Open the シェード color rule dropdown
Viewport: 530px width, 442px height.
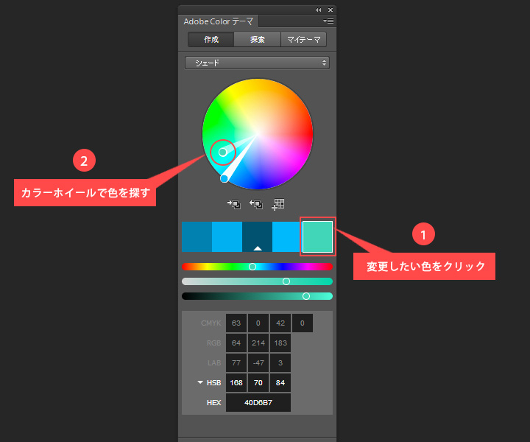click(x=257, y=63)
